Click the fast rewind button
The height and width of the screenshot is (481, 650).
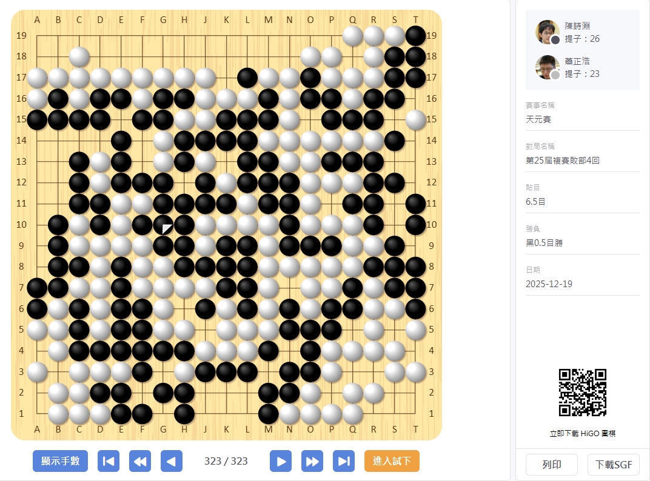[x=140, y=461]
